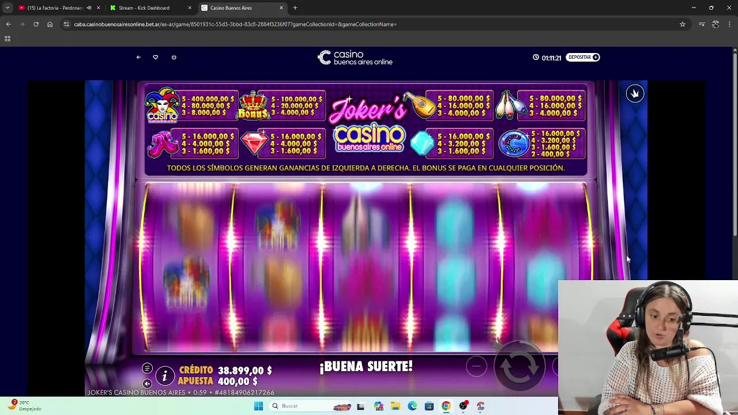Image resolution: width=738 pixels, height=415 pixels.
Task: Click the address bar URL
Action: click(x=235, y=24)
